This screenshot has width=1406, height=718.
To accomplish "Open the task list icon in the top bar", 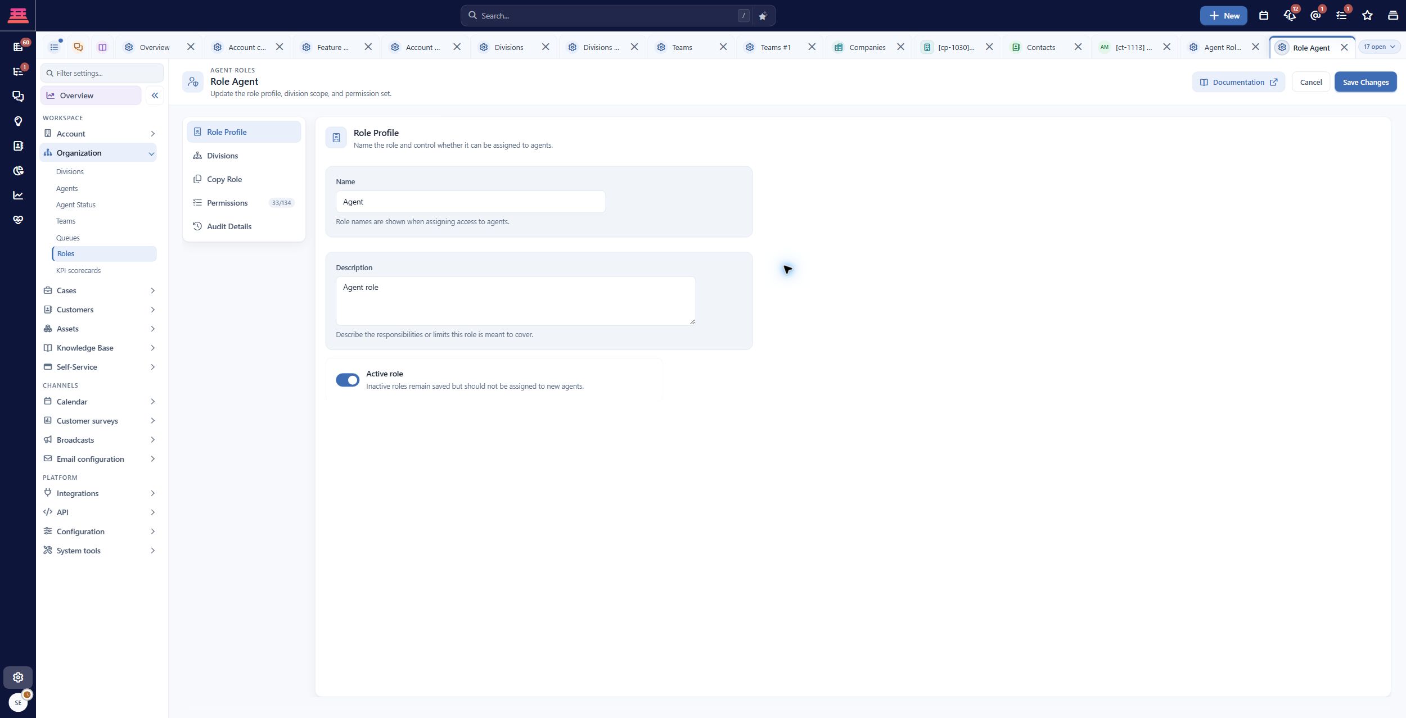I will point(1341,16).
